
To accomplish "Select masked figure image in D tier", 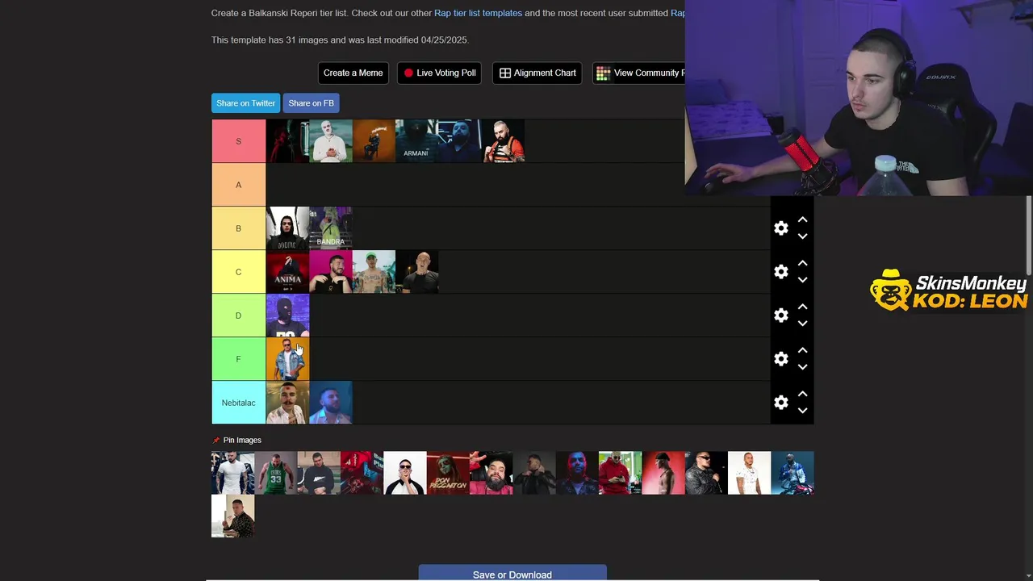I will coord(287,316).
